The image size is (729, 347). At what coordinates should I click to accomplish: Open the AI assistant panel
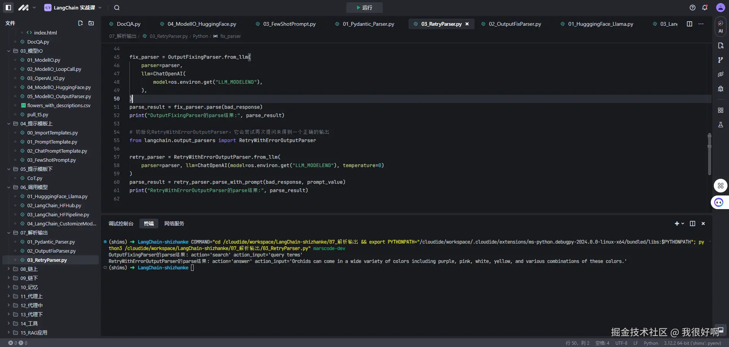tap(720, 27)
